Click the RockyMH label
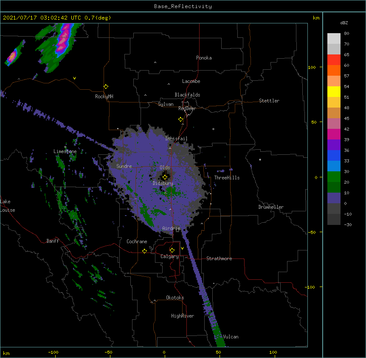Image resolution: width=366 pixels, height=358 pixels. (x=104, y=97)
